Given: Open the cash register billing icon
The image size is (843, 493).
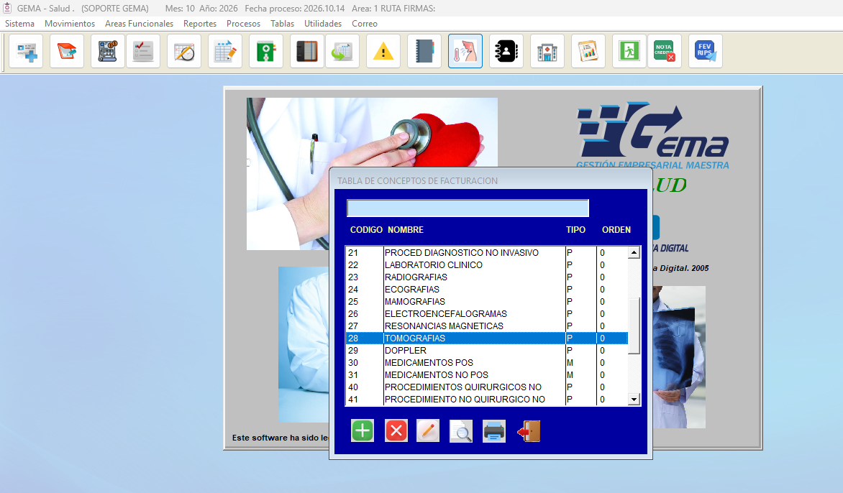Looking at the screenshot, I should point(107,51).
